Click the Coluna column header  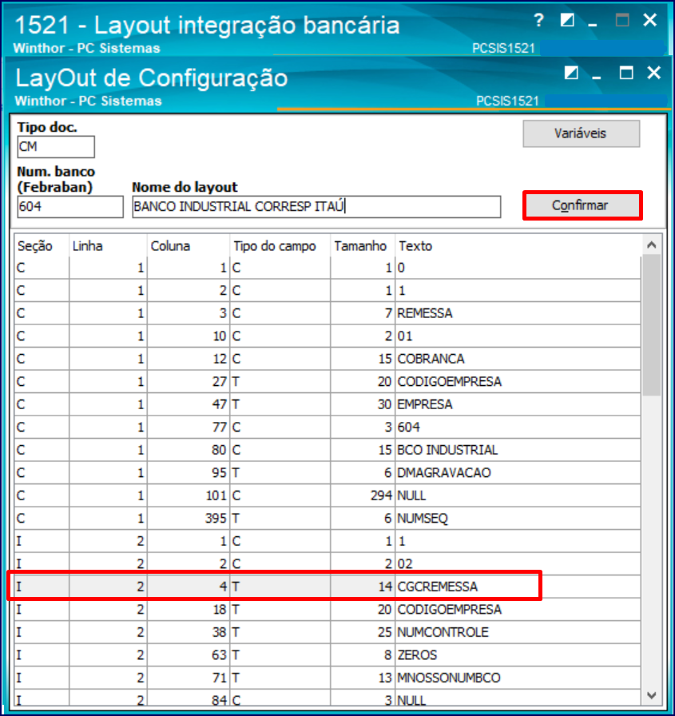click(x=189, y=246)
